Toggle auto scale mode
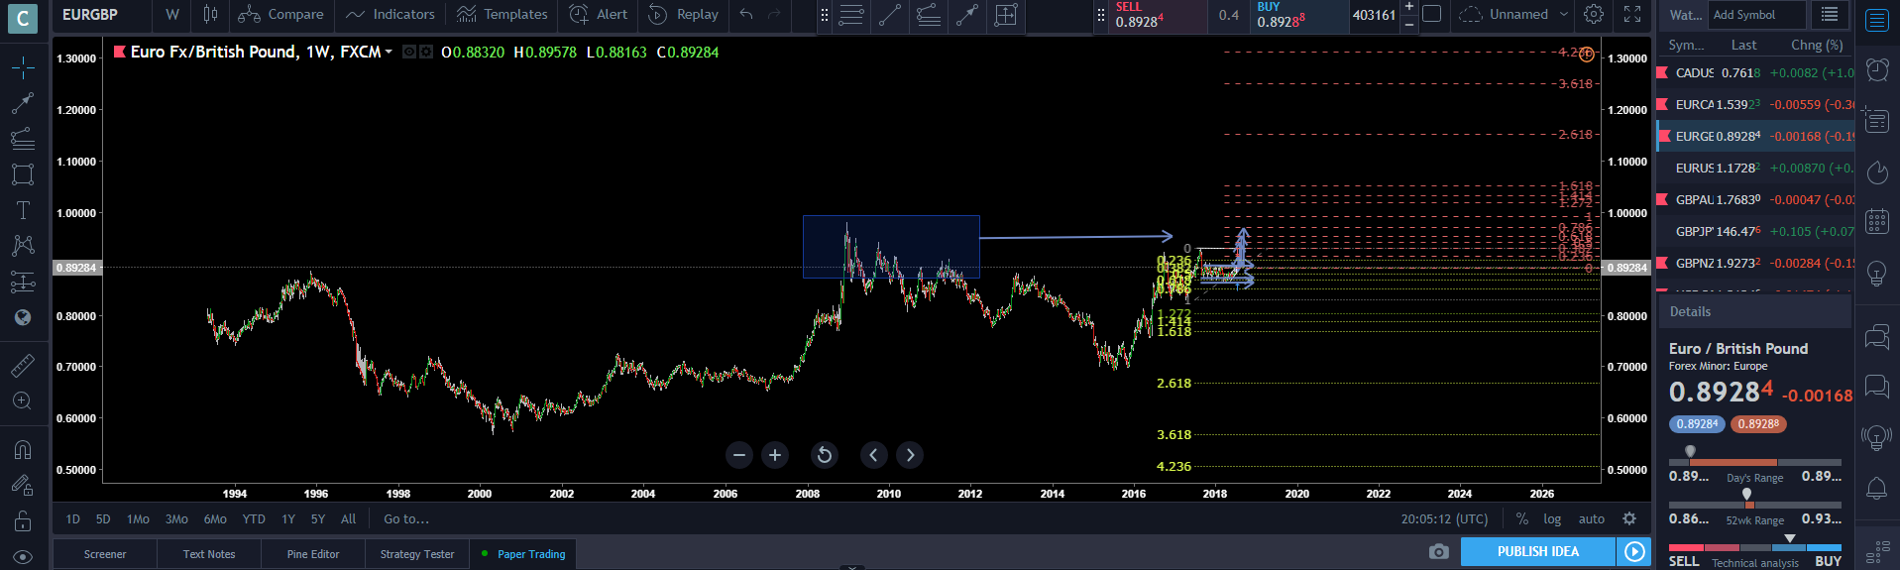 point(1592,518)
